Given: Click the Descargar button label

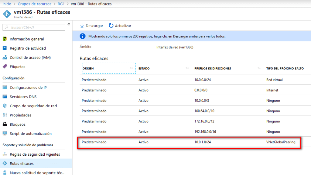Looking at the screenshot, I should pos(94,26).
